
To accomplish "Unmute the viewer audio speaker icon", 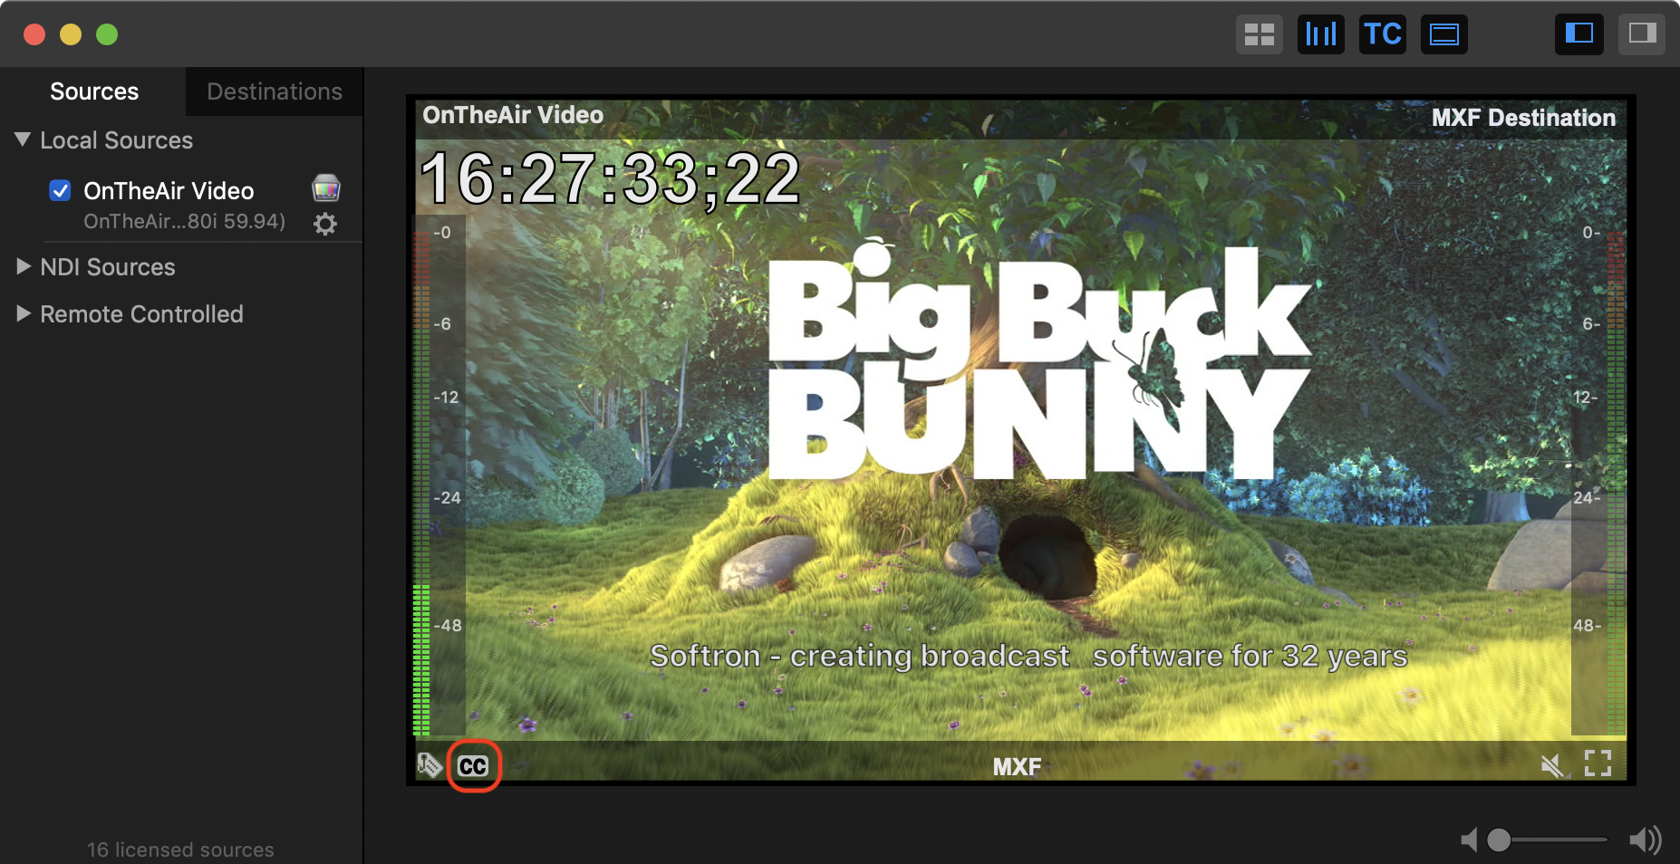I will pos(1552,766).
